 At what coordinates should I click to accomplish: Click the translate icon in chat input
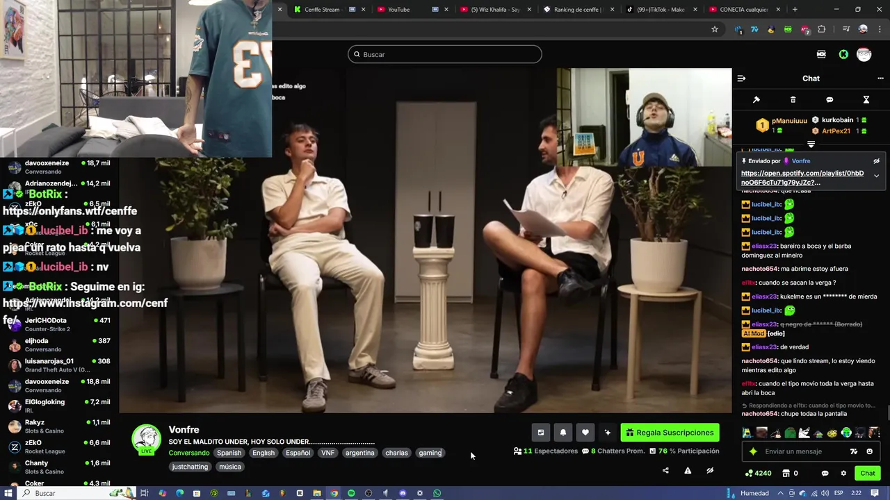pyautogui.click(x=854, y=451)
